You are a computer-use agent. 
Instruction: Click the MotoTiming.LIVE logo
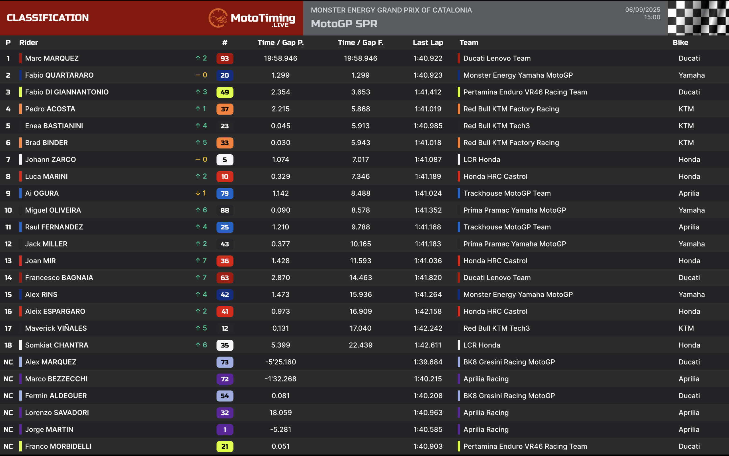pos(252,18)
